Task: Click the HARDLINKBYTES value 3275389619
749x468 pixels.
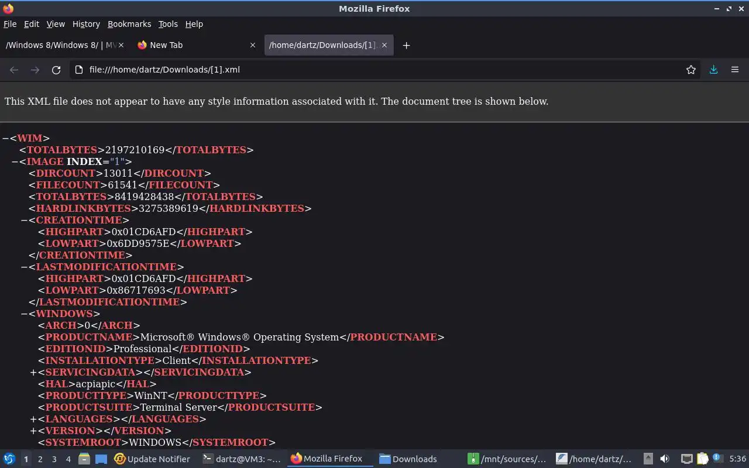Action: pyautogui.click(x=169, y=208)
